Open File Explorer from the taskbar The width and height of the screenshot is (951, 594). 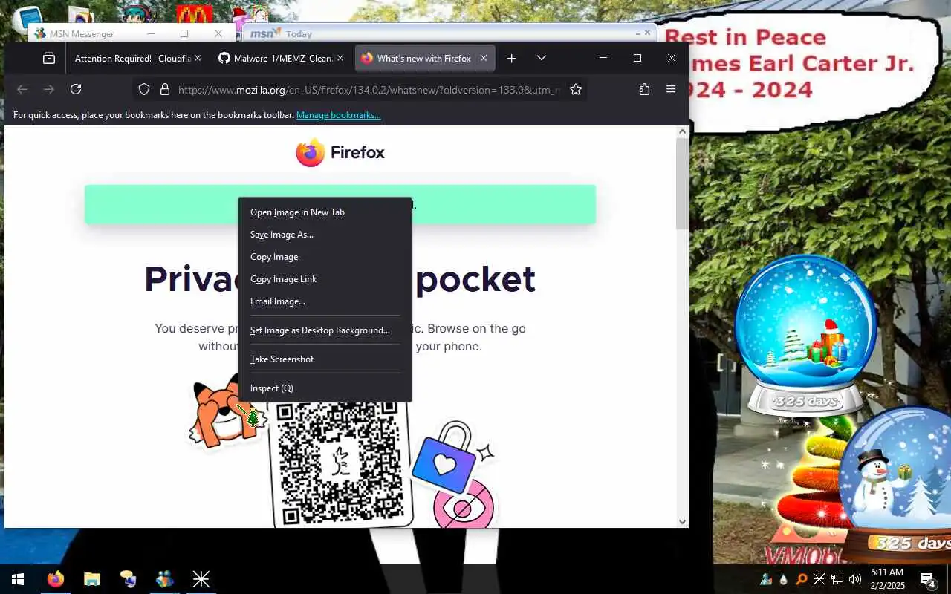pos(91,579)
